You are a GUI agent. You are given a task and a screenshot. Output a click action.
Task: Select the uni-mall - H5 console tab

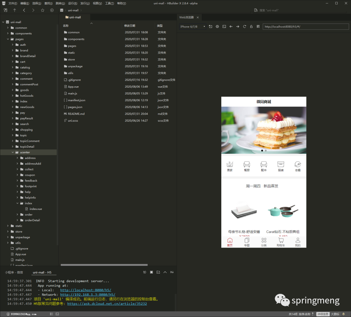[x=42, y=272]
